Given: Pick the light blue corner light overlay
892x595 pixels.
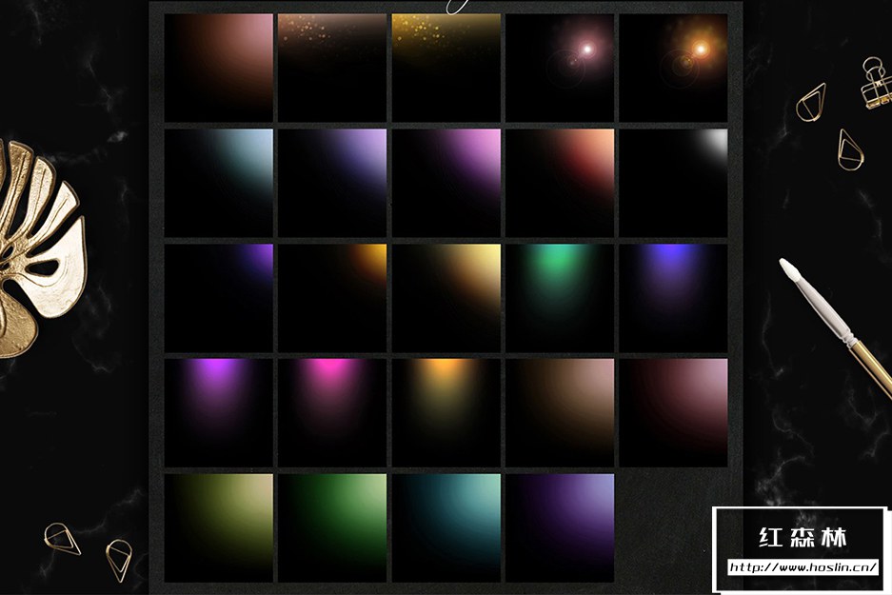Looking at the screenshot, I should (x=219, y=183).
